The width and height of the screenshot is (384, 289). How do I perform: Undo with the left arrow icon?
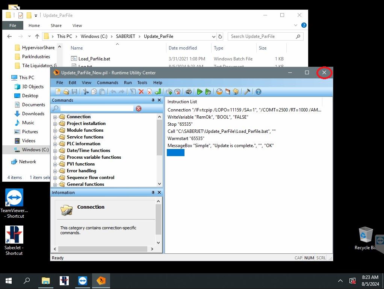coord(113,92)
